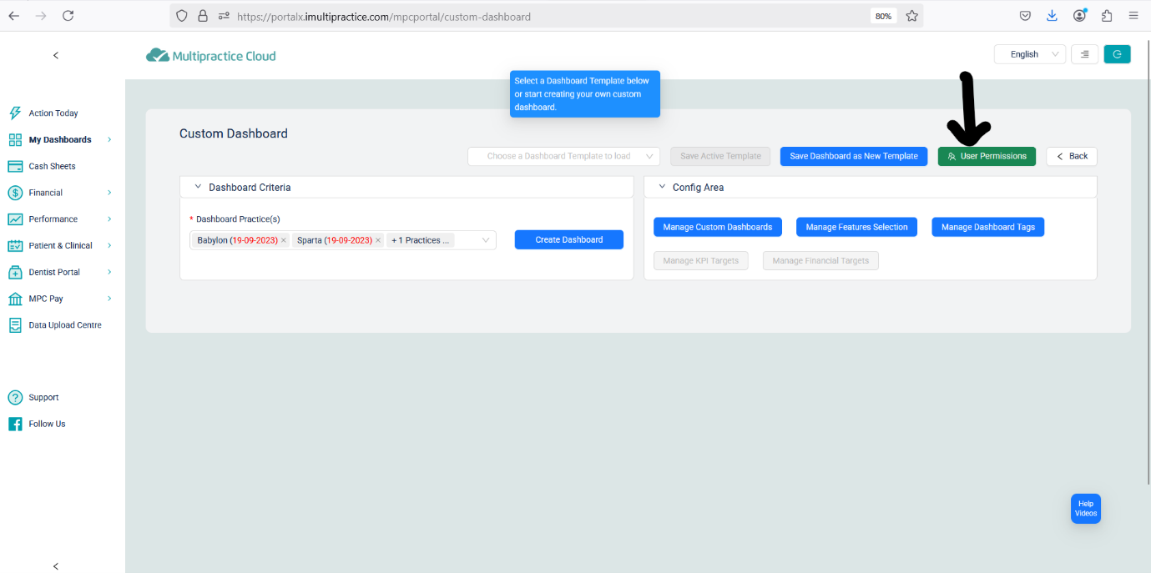Viewport: 1151px width, 573px height.
Task: Open the English language dropdown
Action: 1030,54
